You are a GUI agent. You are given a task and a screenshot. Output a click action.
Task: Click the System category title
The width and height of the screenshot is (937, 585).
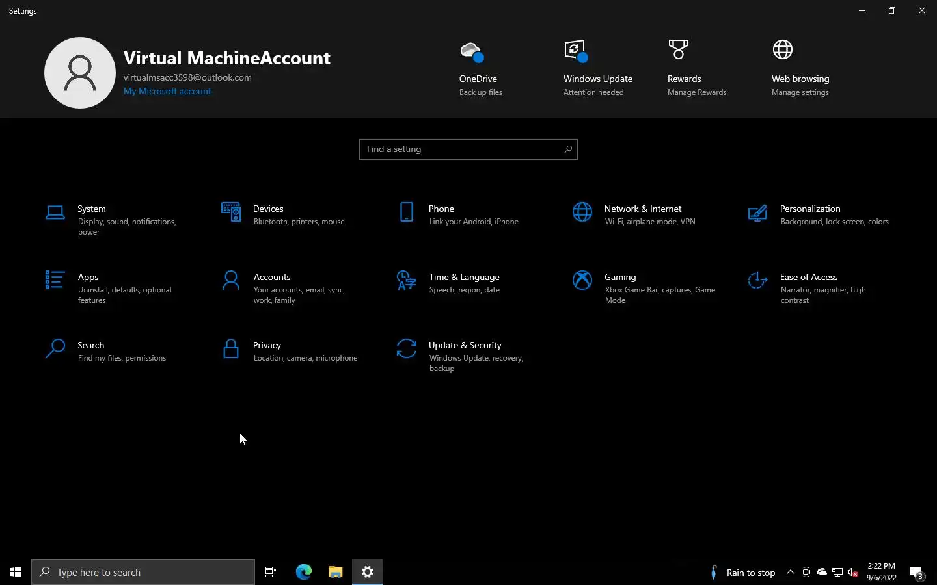pyautogui.click(x=92, y=209)
